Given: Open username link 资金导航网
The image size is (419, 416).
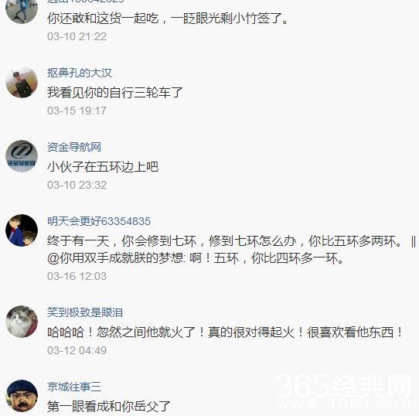Looking at the screenshot, I should pyautogui.click(x=74, y=147).
